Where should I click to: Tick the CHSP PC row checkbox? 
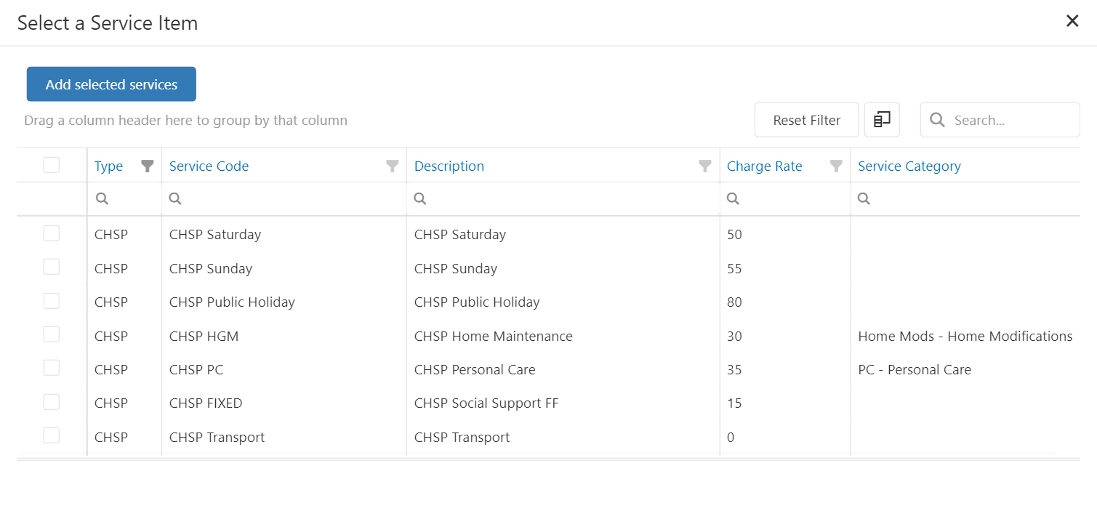click(52, 368)
